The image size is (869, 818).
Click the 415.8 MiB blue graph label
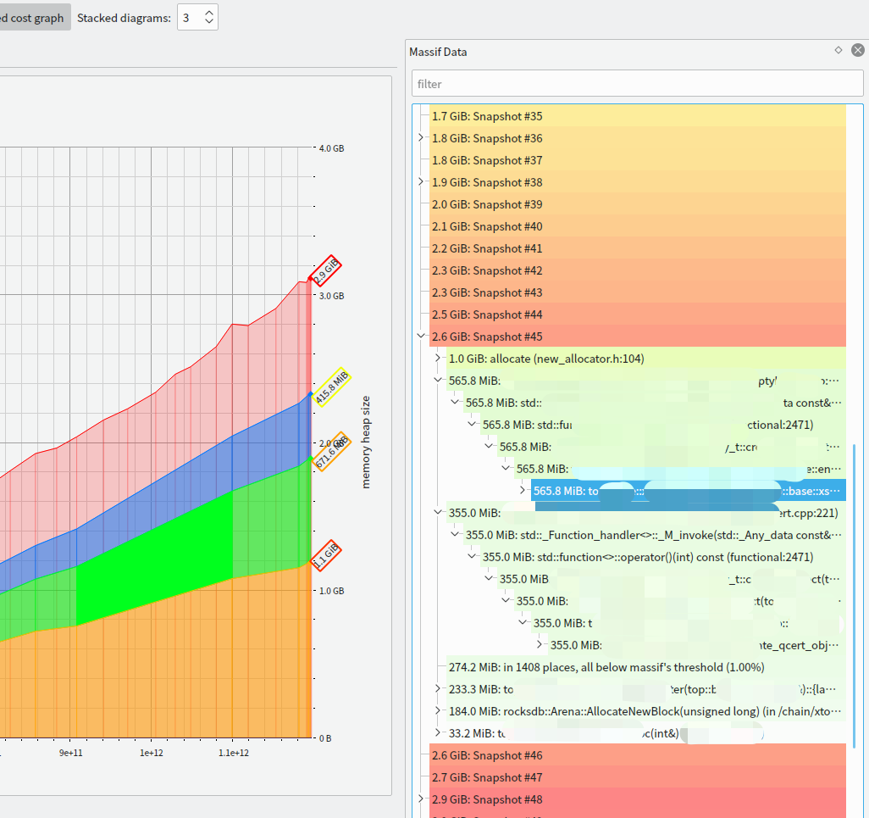(x=332, y=387)
